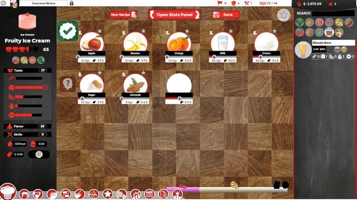Image resolution: width=357 pixels, height=200 pixels.
Task: Open the restaurant storefront menu
Action: pyautogui.click(x=24, y=194)
